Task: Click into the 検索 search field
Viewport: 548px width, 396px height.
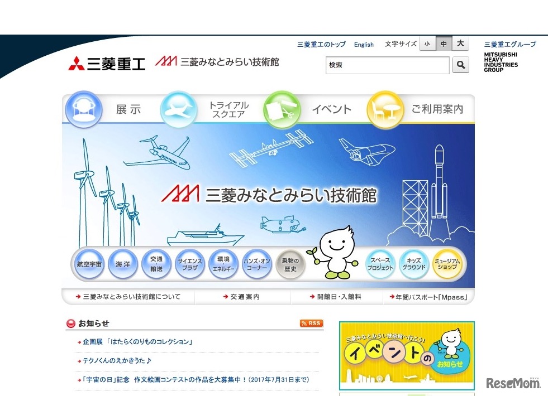Action: (x=388, y=65)
